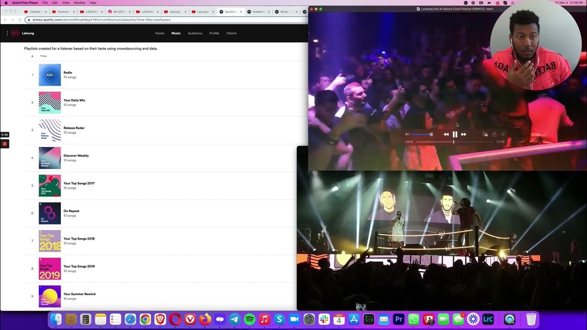Viewport: 587px width, 330px height.
Task: Open Apple Music from the dock
Action: [264, 319]
